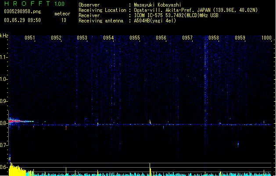Click the 0.7 kHz axis label
Viewport: 276px width, 176px height.
point(4,145)
